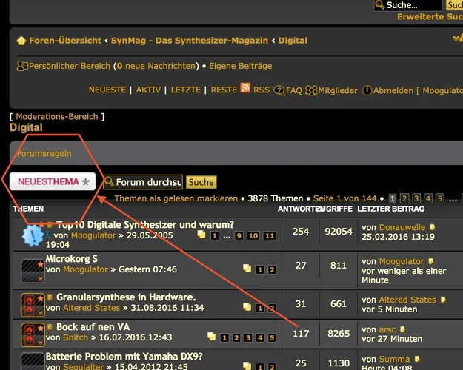Open the LETZTE menu link
The image size is (463, 370).
(x=186, y=90)
